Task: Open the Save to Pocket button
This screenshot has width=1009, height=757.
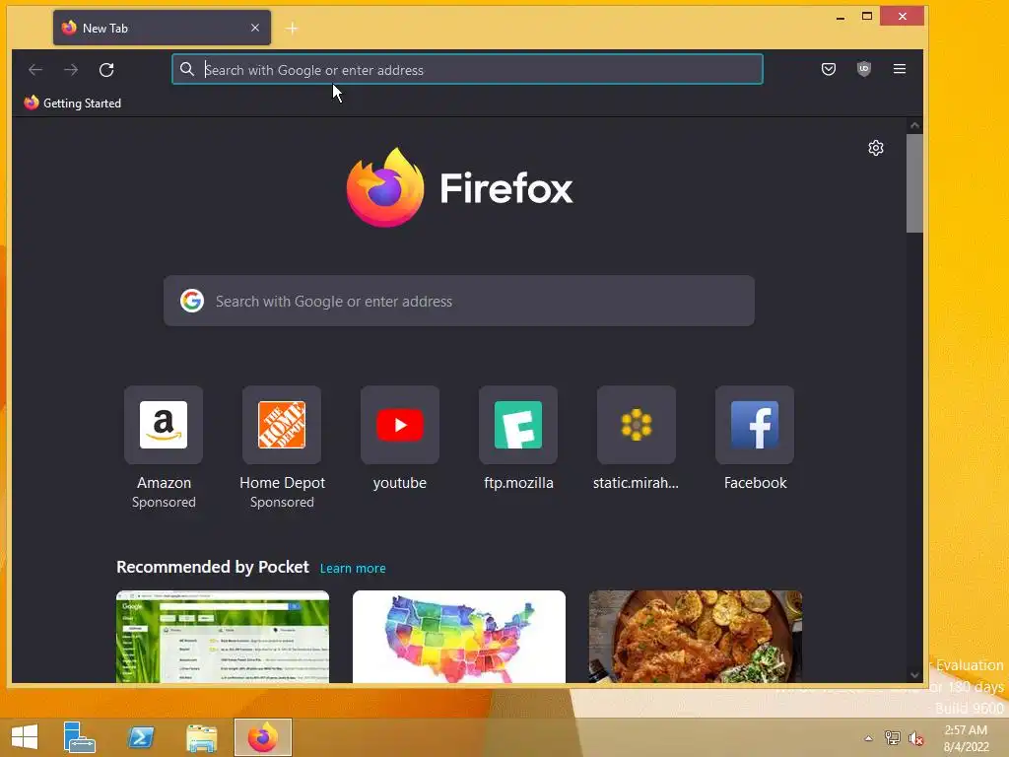Action: click(x=828, y=69)
